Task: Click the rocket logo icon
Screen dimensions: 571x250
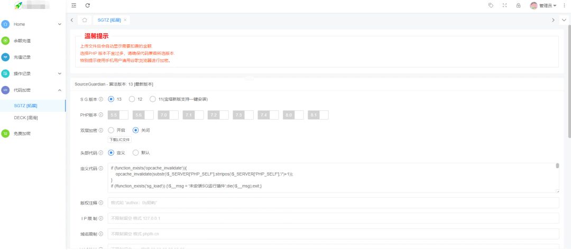Action: tap(18, 5)
